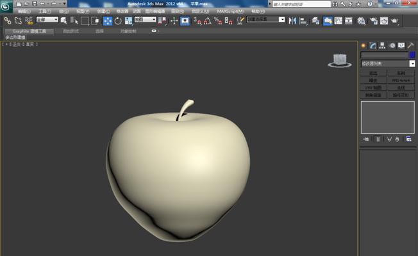Click the Align tool icon
The image size is (418, 256).
tap(303, 20)
